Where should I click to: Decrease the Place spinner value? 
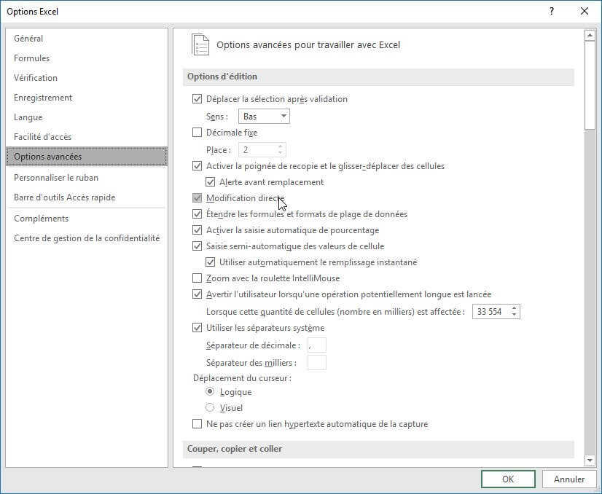pos(281,153)
